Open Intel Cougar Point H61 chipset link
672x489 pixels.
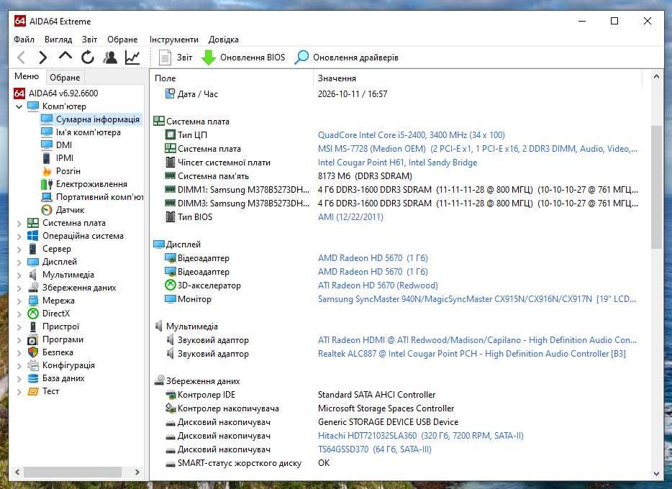point(397,163)
